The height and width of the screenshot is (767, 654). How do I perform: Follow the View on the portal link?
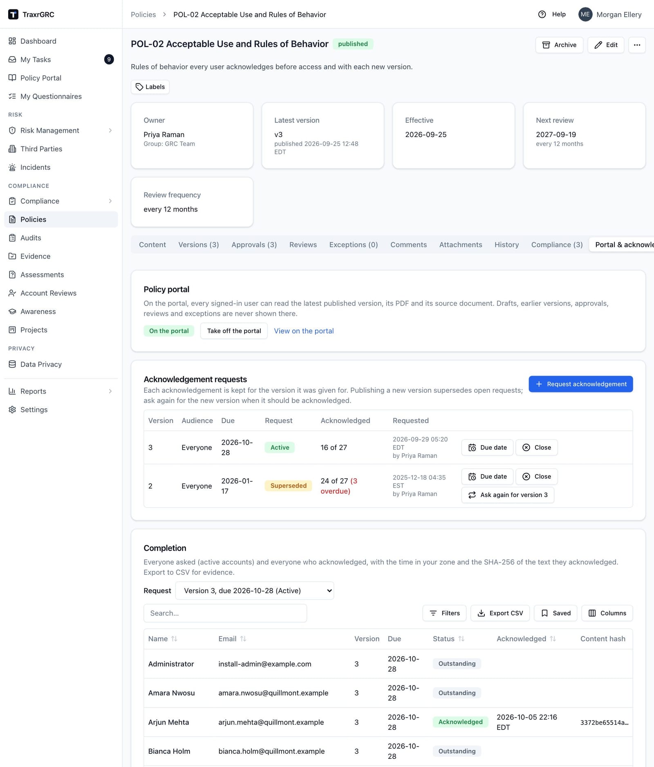pyautogui.click(x=304, y=331)
